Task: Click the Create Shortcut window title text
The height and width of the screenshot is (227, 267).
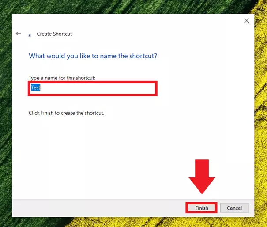Action: point(54,34)
